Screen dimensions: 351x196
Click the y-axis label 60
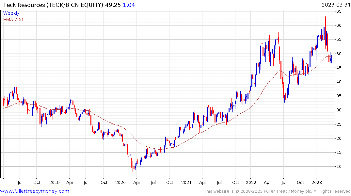click(x=339, y=25)
